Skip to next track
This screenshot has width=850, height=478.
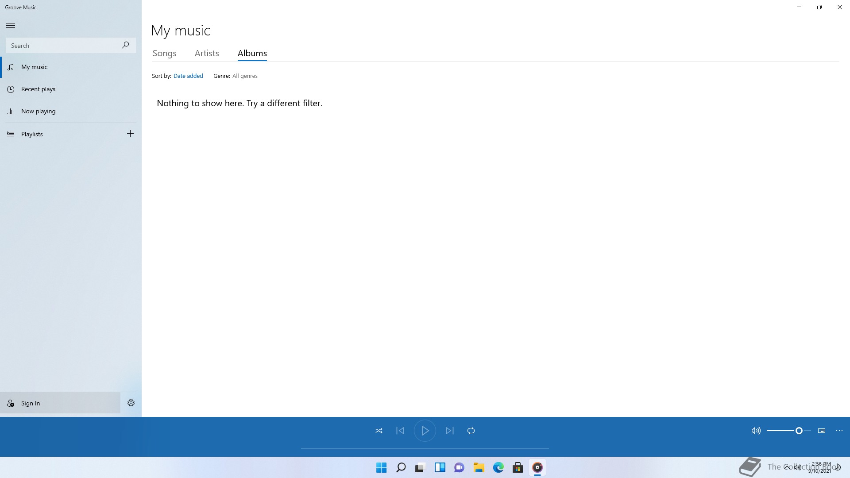[x=450, y=431]
